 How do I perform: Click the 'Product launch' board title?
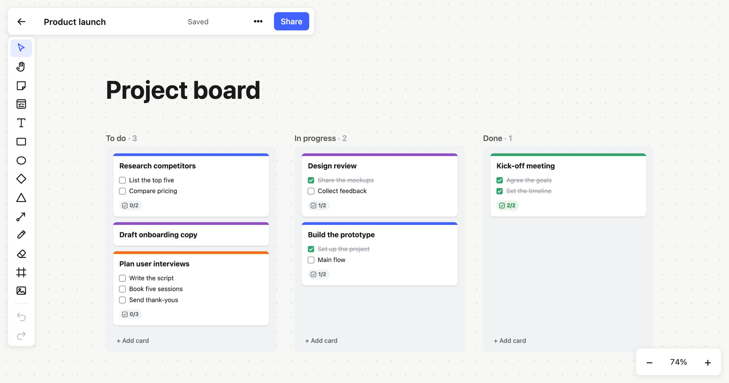click(75, 22)
